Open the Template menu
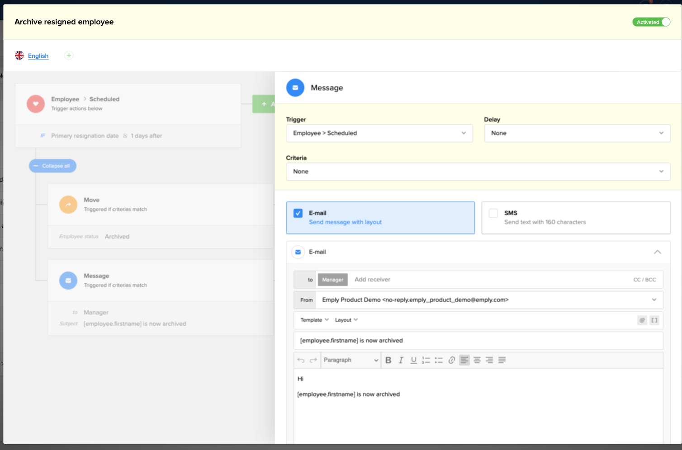This screenshot has height=450, width=682. [314, 320]
